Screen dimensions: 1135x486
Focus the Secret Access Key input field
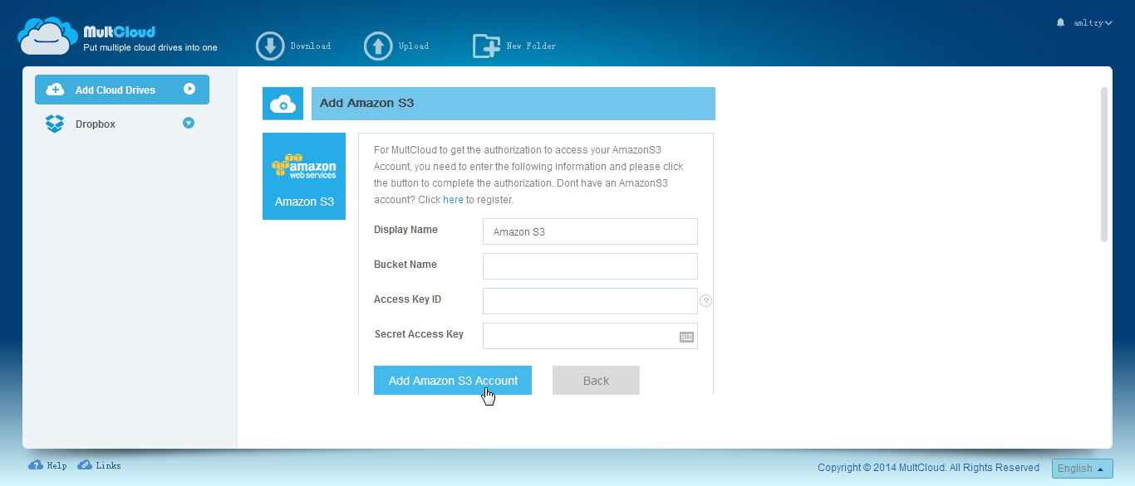pyautogui.click(x=590, y=336)
